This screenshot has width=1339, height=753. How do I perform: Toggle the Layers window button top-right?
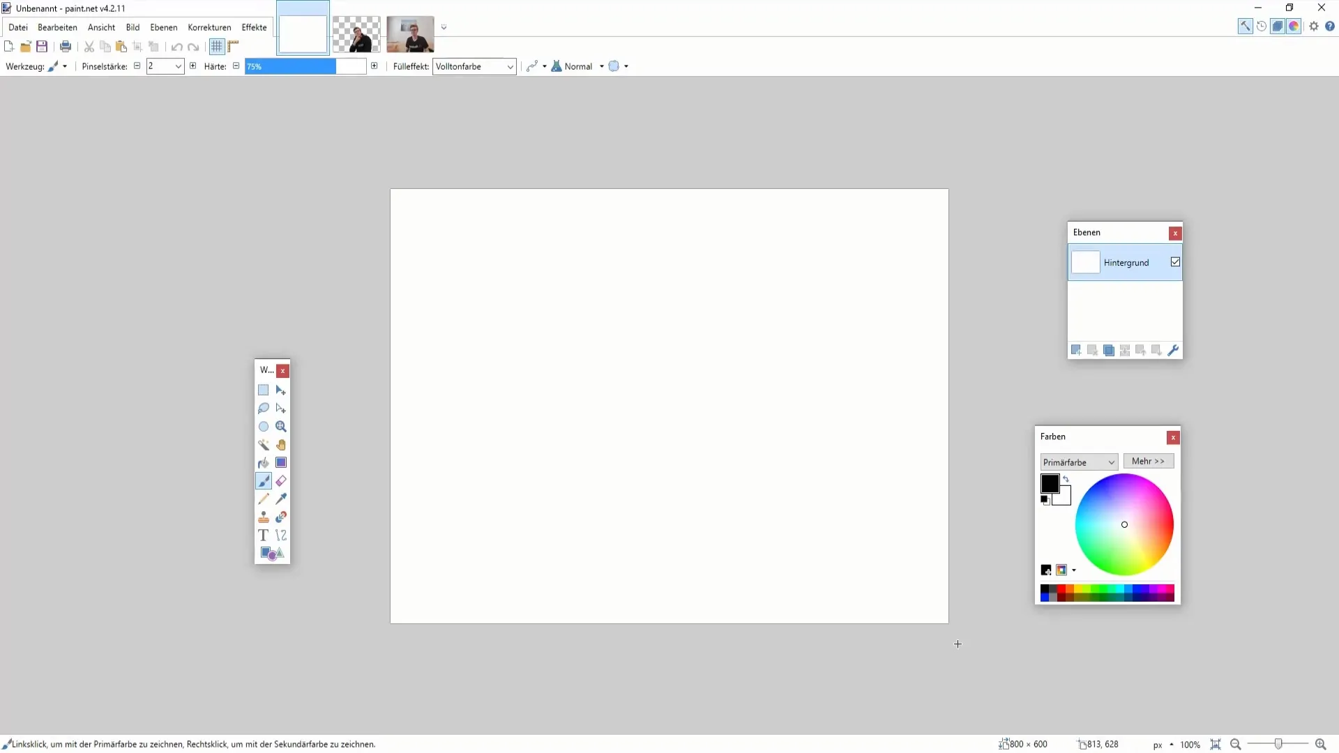click(1278, 26)
